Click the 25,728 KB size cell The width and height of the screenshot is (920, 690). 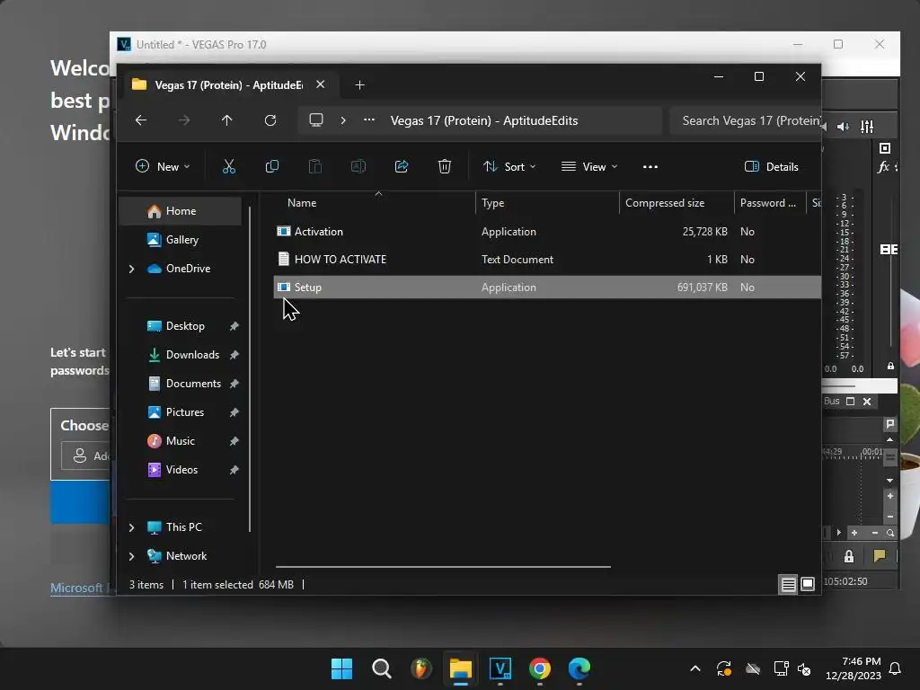pos(704,232)
